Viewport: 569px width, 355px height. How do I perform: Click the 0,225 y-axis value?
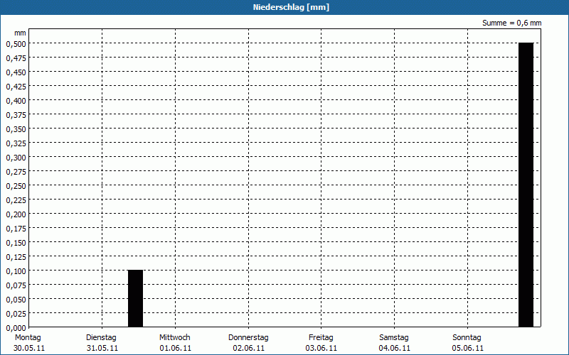pyautogui.click(x=16, y=200)
